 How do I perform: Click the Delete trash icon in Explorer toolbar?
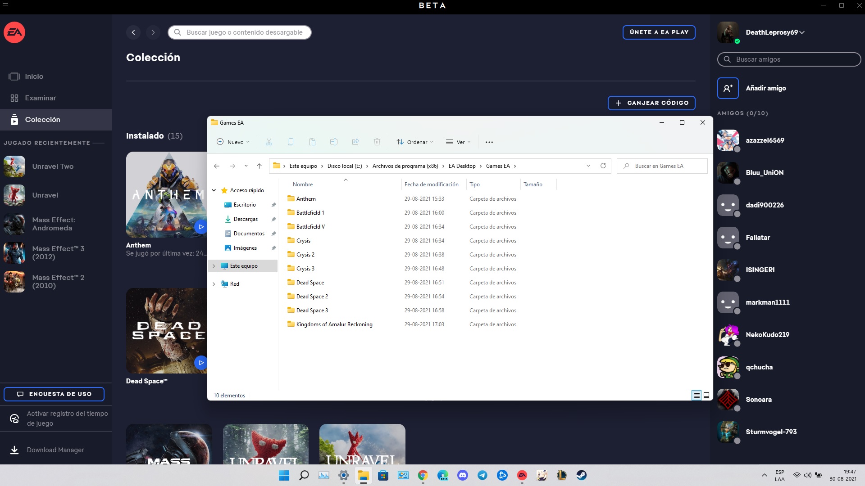[x=377, y=142]
